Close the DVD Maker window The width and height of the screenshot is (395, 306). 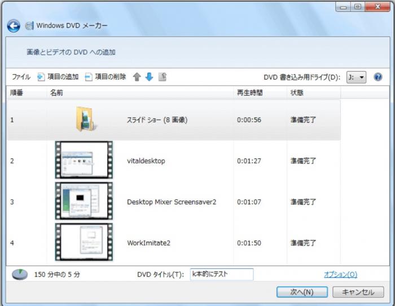(378, 7)
